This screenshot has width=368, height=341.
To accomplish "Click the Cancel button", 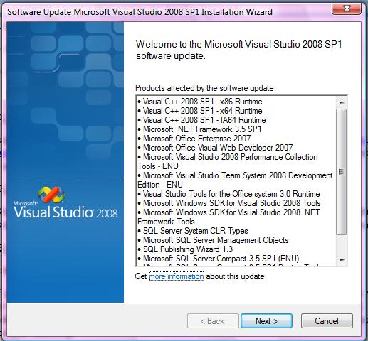I will pyautogui.click(x=327, y=321).
